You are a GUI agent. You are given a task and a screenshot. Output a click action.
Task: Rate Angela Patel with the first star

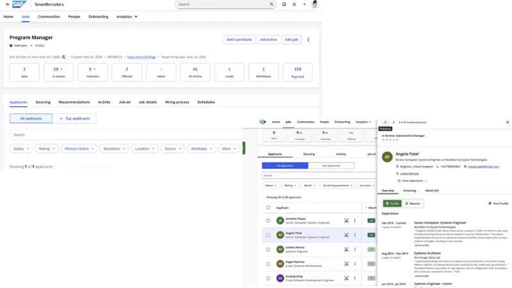[x=383, y=140]
